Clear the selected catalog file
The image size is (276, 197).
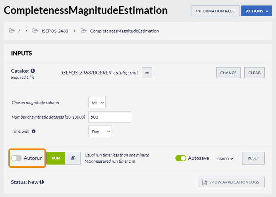click(x=254, y=73)
